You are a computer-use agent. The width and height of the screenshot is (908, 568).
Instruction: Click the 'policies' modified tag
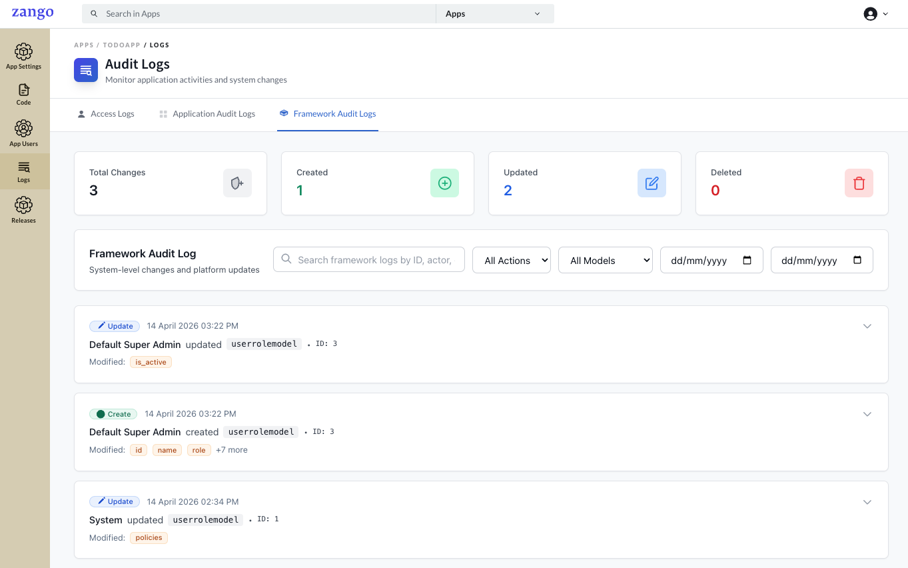click(149, 538)
